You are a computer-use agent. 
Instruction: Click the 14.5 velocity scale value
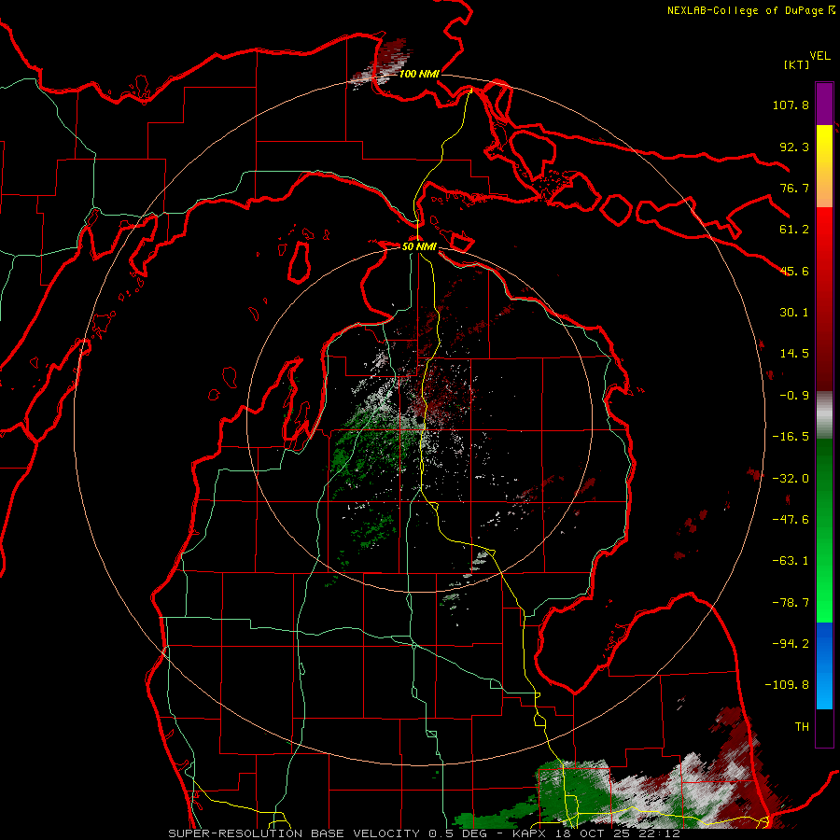point(794,354)
